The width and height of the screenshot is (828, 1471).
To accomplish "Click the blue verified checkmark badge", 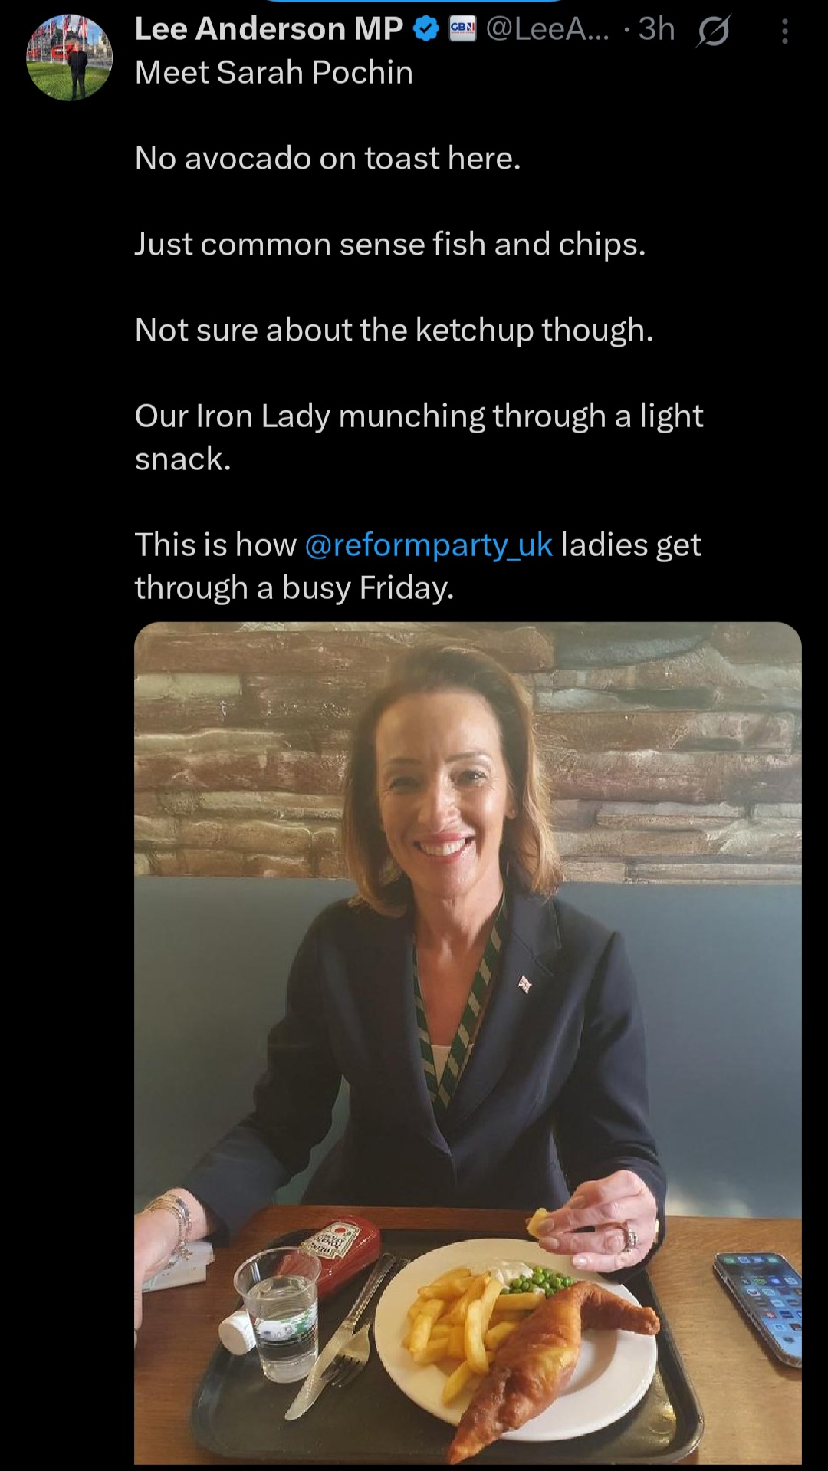I will [426, 30].
